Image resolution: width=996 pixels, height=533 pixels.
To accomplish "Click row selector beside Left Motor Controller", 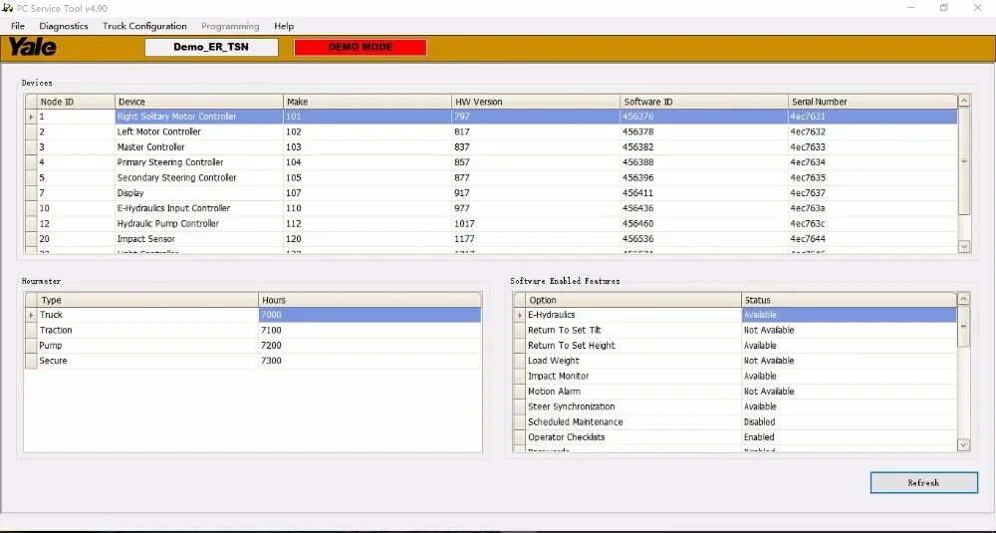I will pyautogui.click(x=30, y=132).
